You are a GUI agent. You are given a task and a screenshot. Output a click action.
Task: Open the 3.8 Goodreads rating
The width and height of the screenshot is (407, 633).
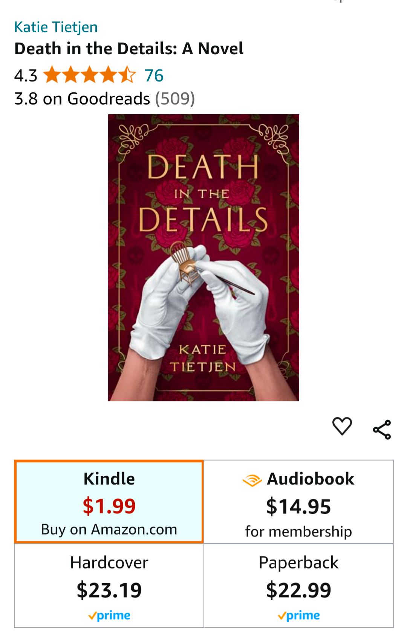(104, 99)
